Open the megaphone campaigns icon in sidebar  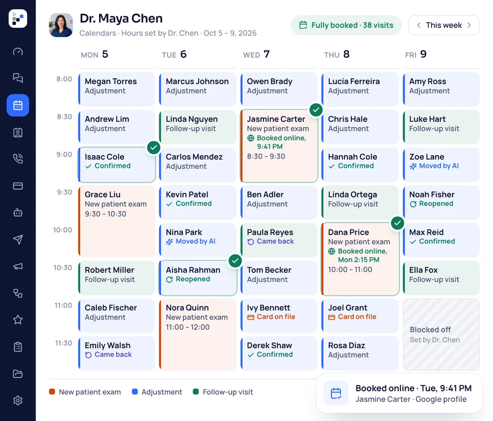point(18,266)
